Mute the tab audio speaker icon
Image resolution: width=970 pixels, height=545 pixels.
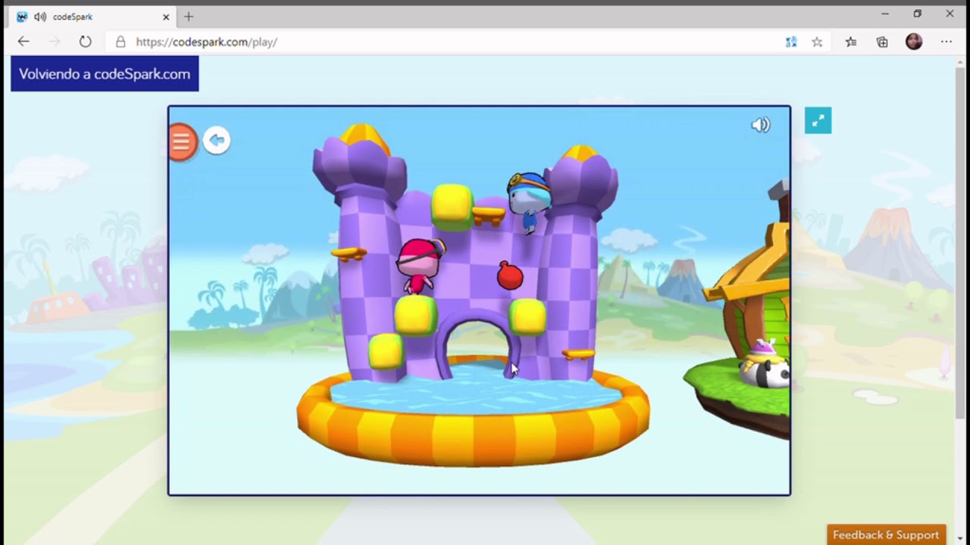click(x=40, y=17)
